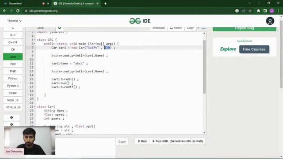The height and width of the screenshot is (159, 283).
Task: Open the Theme dropdown
Action: tap(14, 21)
